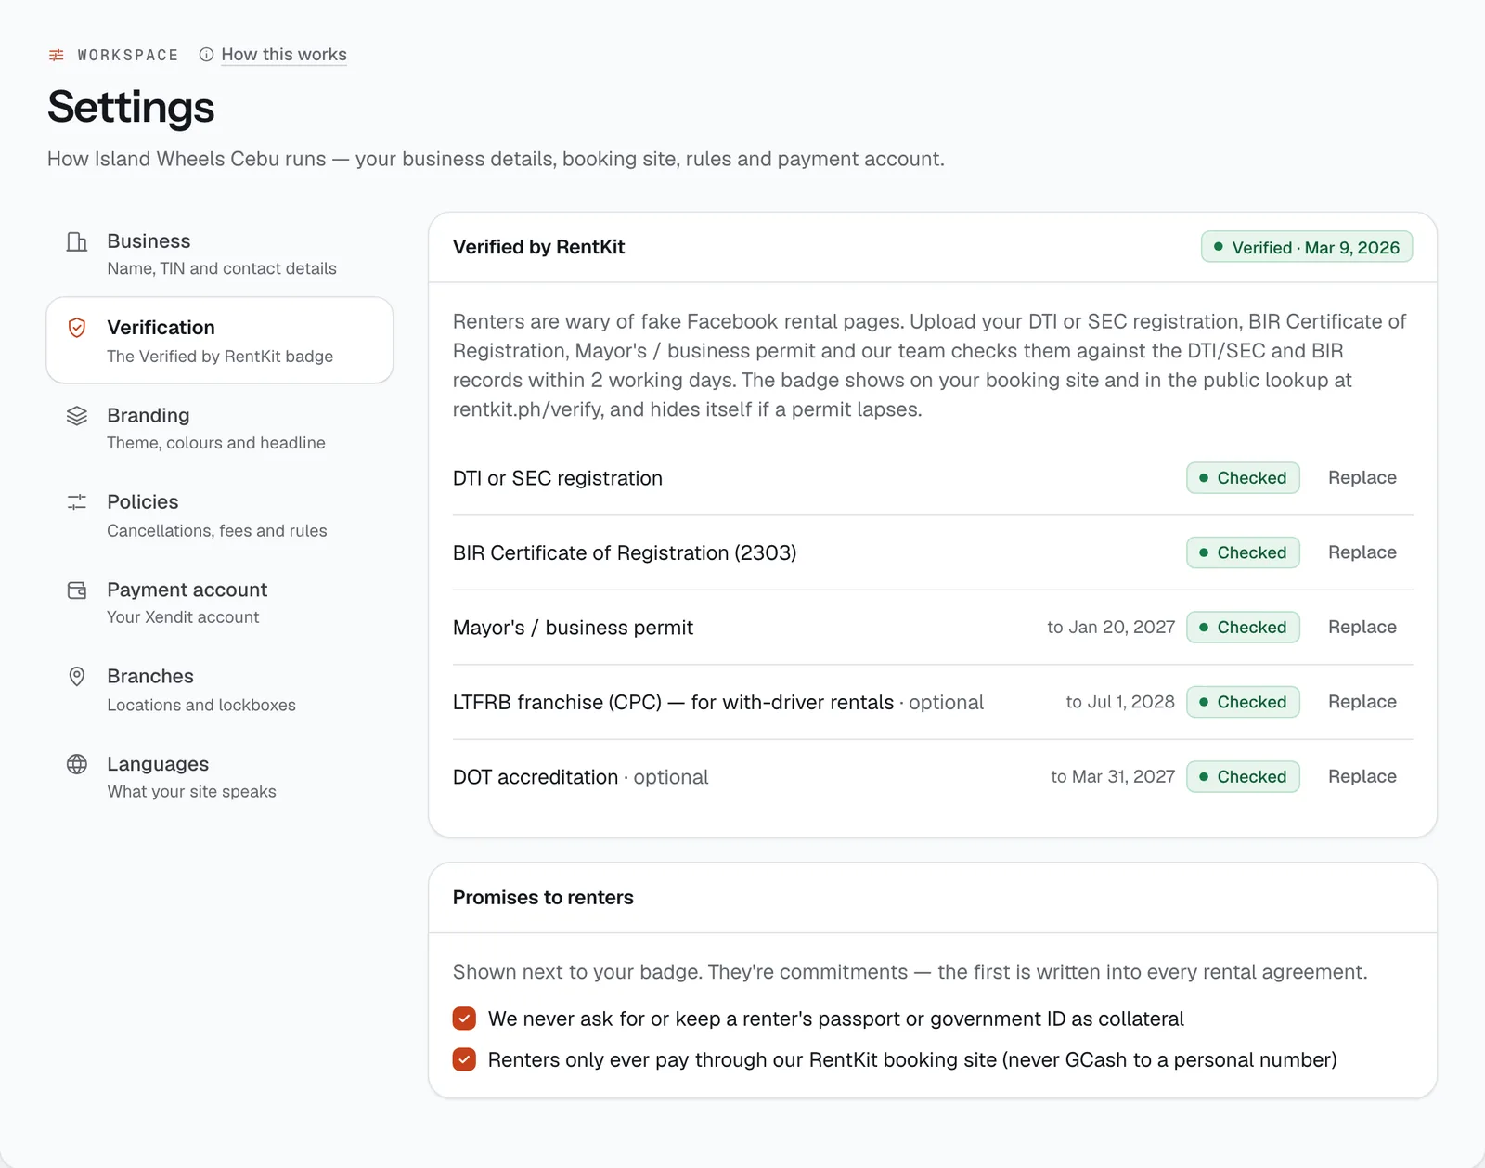Click the Checked status for DOT accreditation
Screen dimensions: 1485x1168
pos(1243,776)
